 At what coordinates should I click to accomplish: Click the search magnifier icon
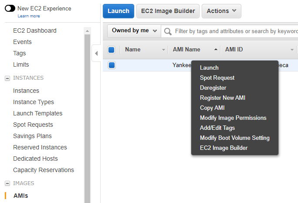pyautogui.click(x=168, y=31)
